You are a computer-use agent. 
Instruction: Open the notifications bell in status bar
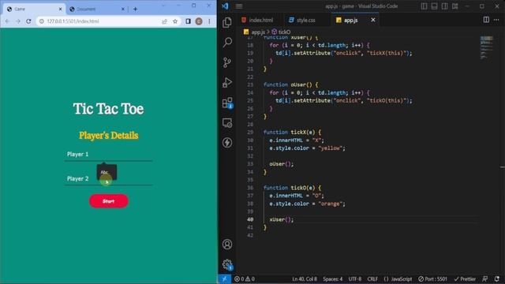pyautogui.click(x=496, y=278)
